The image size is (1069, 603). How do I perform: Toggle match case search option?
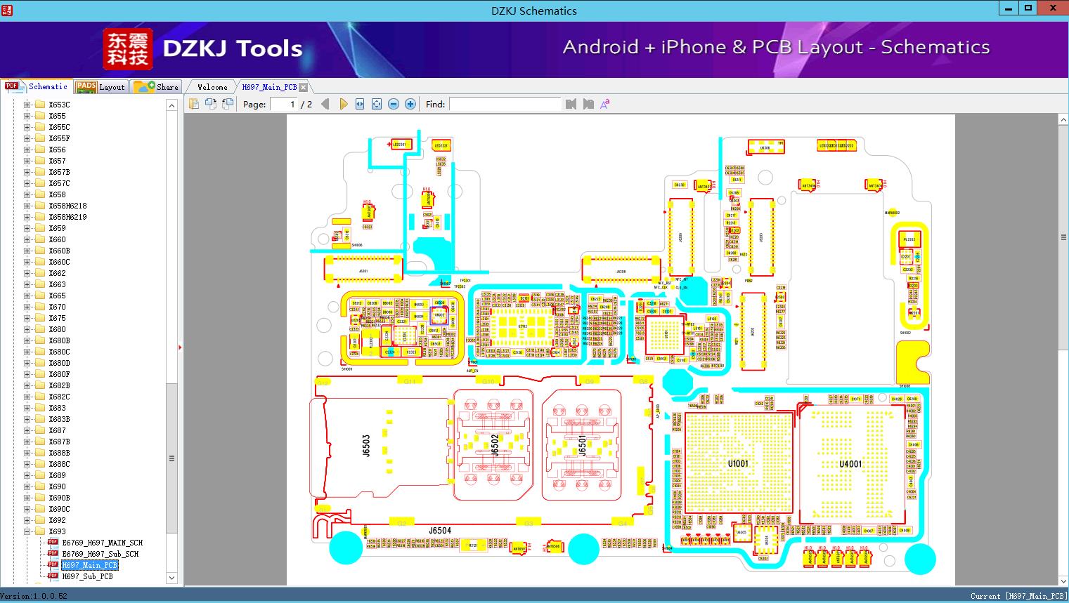pyautogui.click(x=604, y=104)
